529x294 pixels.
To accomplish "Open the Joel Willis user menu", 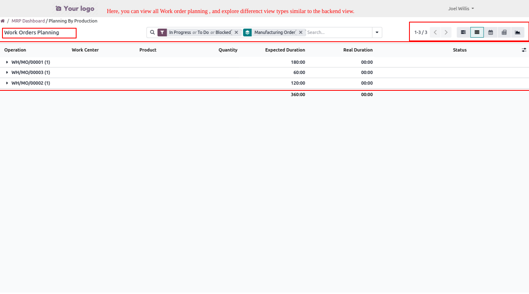I will point(461,9).
